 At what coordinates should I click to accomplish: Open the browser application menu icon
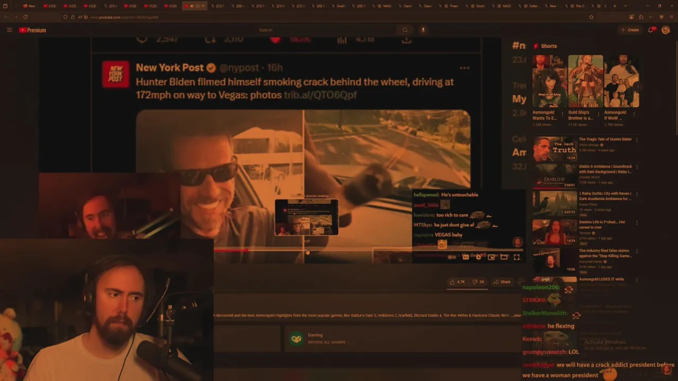click(x=671, y=17)
